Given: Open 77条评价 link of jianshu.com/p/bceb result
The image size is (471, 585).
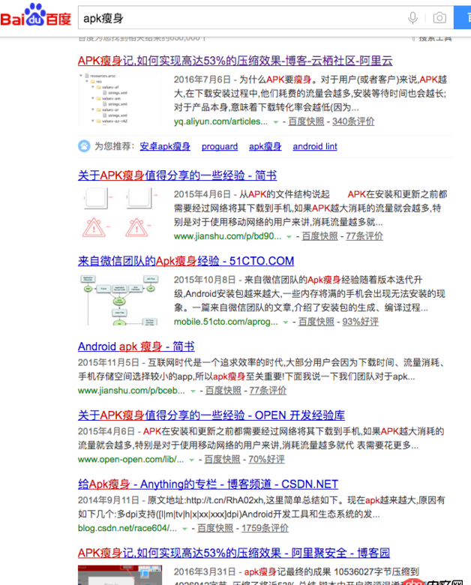Looking at the screenshot, I should pyautogui.click(x=268, y=390).
